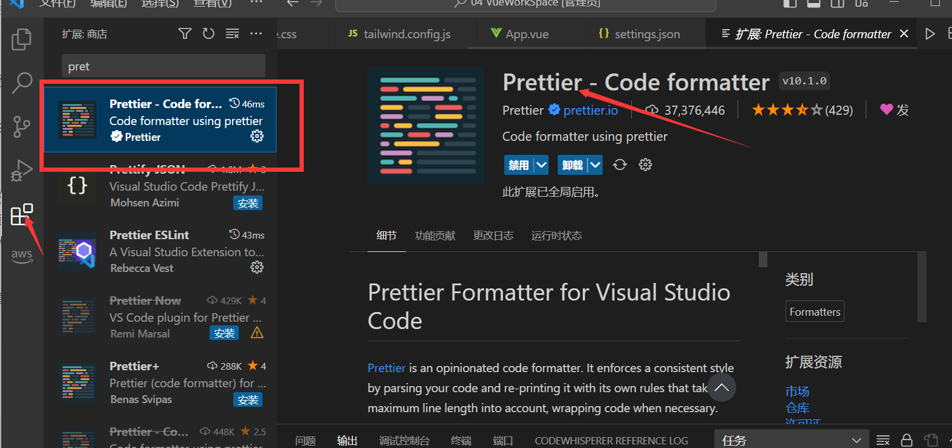
Task: Expand the Disable button dropdown arrow
Action: pos(541,165)
